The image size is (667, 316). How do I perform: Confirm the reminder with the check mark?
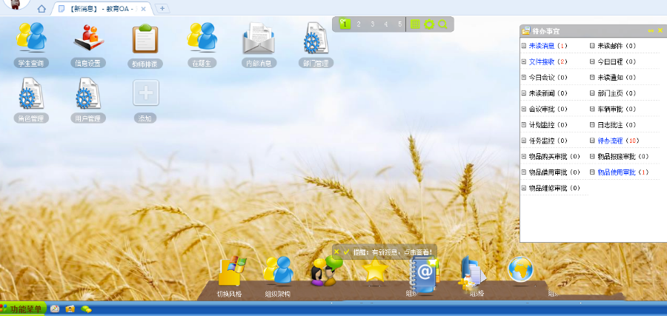click(x=346, y=252)
